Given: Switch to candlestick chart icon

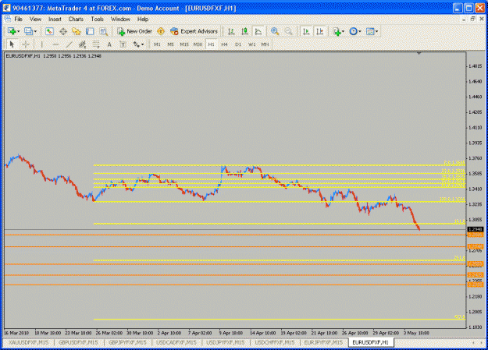Looking at the screenshot, I should click(x=244, y=31).
